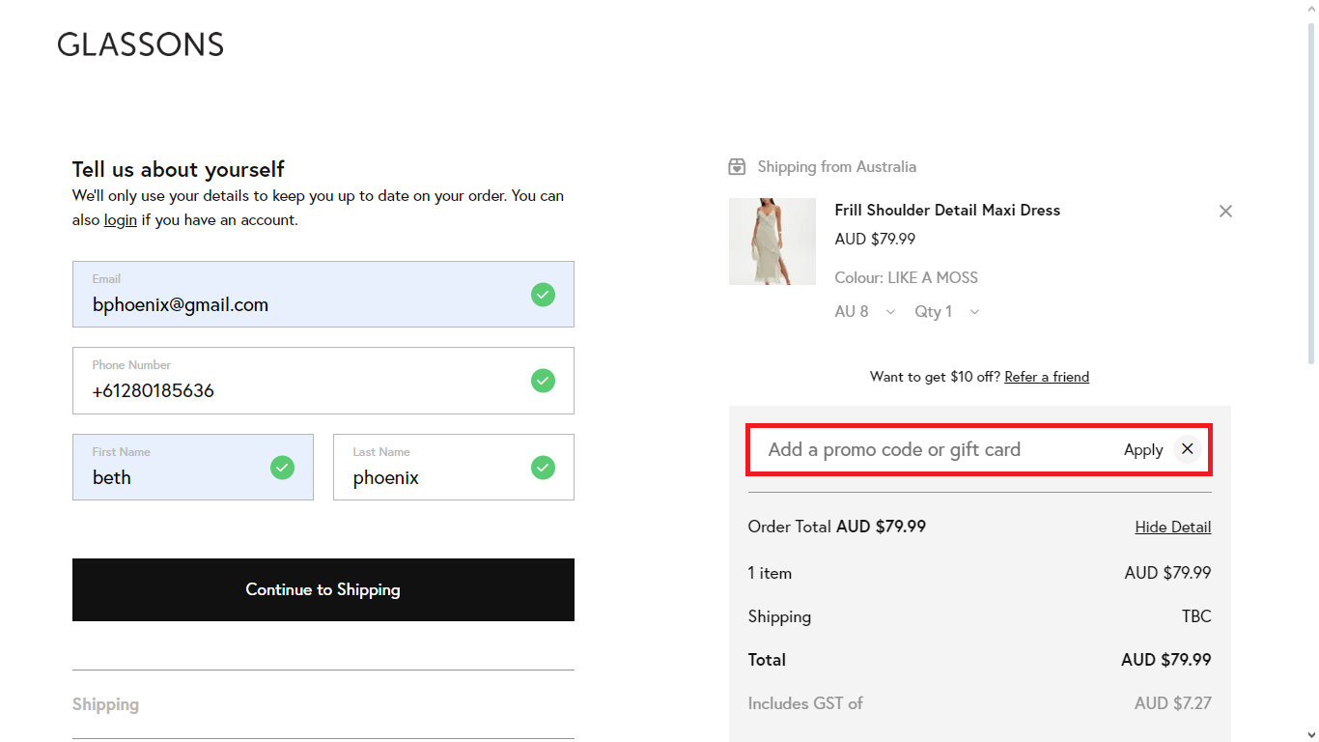1319x742 pixels.
Task: Apply the promo code
Action: click(1142, 449)
